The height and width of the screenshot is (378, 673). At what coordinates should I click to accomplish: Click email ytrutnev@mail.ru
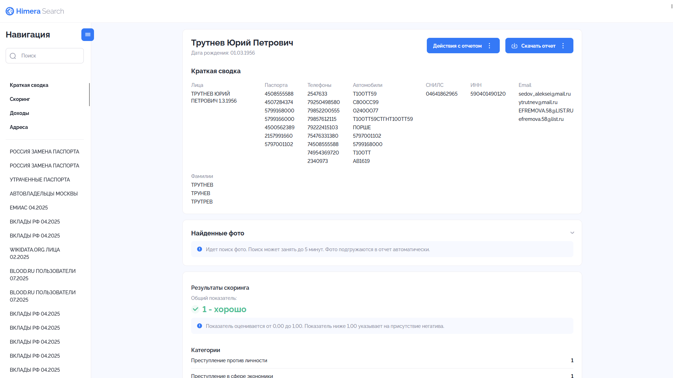538,102
